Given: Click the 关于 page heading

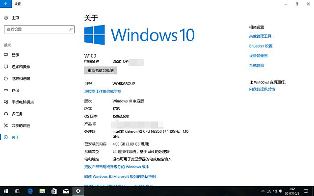Looking at the screenshot, I should (91, 18).
